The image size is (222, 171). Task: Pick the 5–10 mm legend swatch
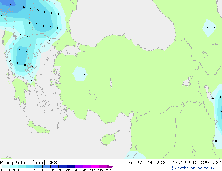click(x=38, y=166)
